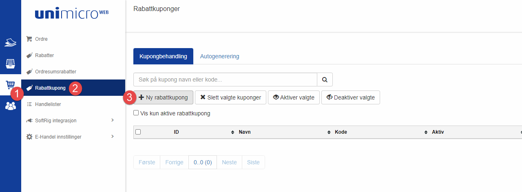This screenshot has width=522, height=192.
Task: Open Ordre in the sidebar
Action: (41, 39)
